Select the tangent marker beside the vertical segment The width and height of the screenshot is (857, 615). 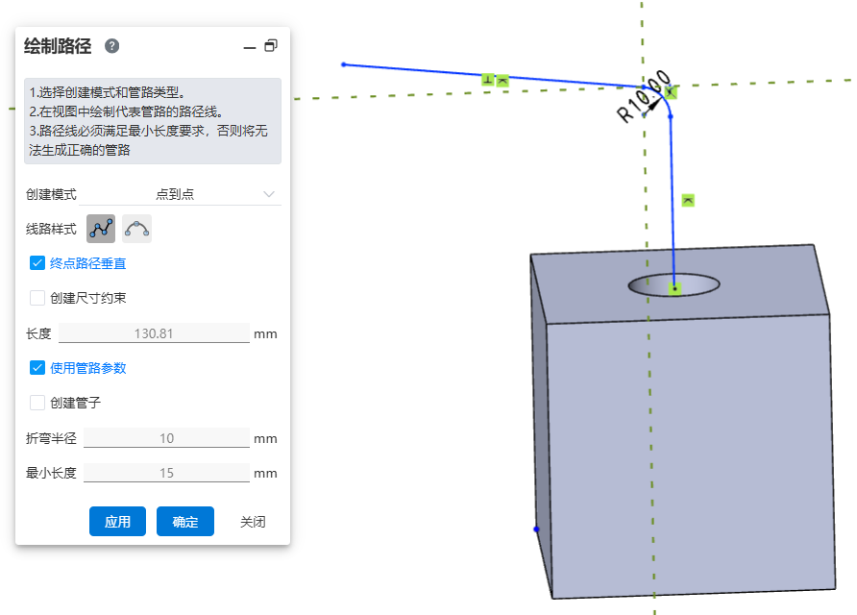point(688,200)
